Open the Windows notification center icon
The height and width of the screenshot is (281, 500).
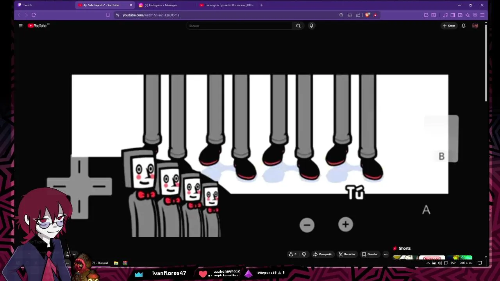point(480,263)
